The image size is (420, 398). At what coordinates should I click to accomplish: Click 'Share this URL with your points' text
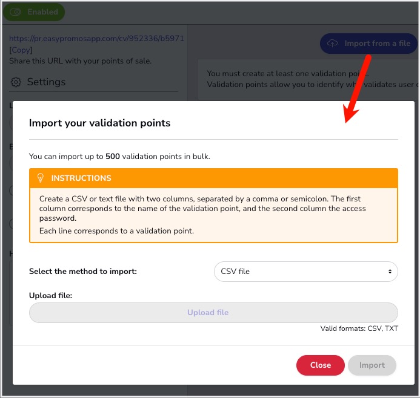pos(81,60)
